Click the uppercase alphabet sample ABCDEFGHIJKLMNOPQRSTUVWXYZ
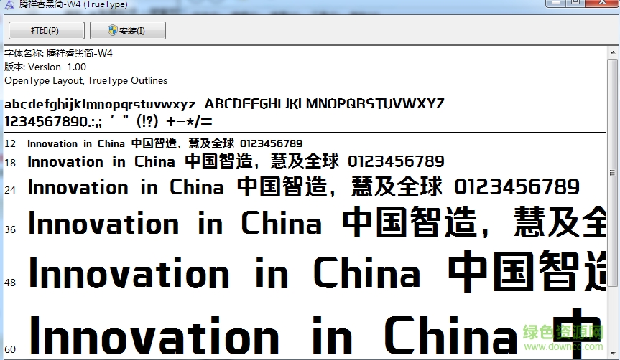This screenshot has height=360, width=620. tap(324, 104)
